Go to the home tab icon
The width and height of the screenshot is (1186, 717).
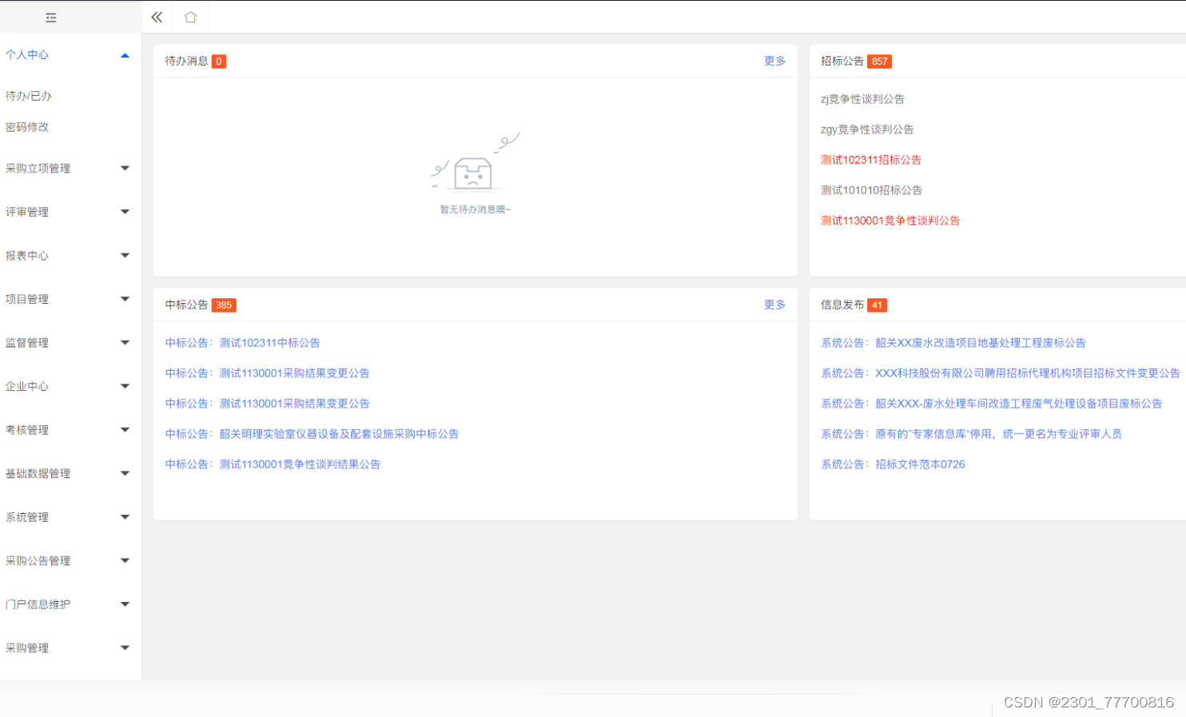[x=190, y=17]
